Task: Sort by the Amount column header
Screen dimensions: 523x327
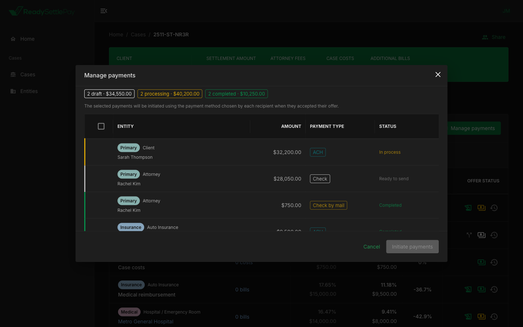Action: 291,126
